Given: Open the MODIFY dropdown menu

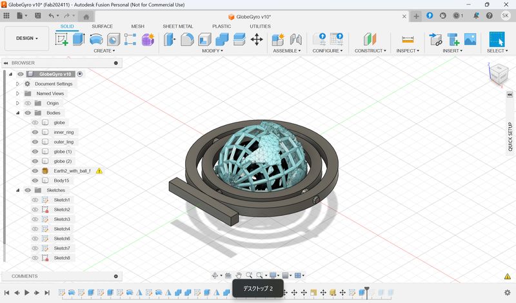Looking at the screenshot, I should [x=212, y=51].
